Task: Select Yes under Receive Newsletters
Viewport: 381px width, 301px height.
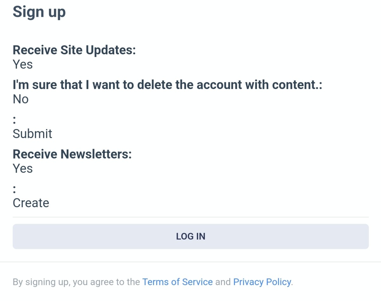Action: click(23, 168)
